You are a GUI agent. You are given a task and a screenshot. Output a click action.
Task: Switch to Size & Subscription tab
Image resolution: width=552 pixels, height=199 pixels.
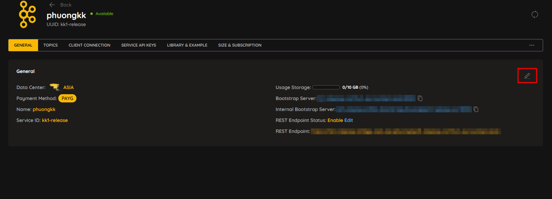240,45
